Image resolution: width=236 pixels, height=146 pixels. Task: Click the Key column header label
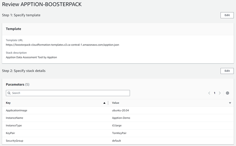[8, 103]
